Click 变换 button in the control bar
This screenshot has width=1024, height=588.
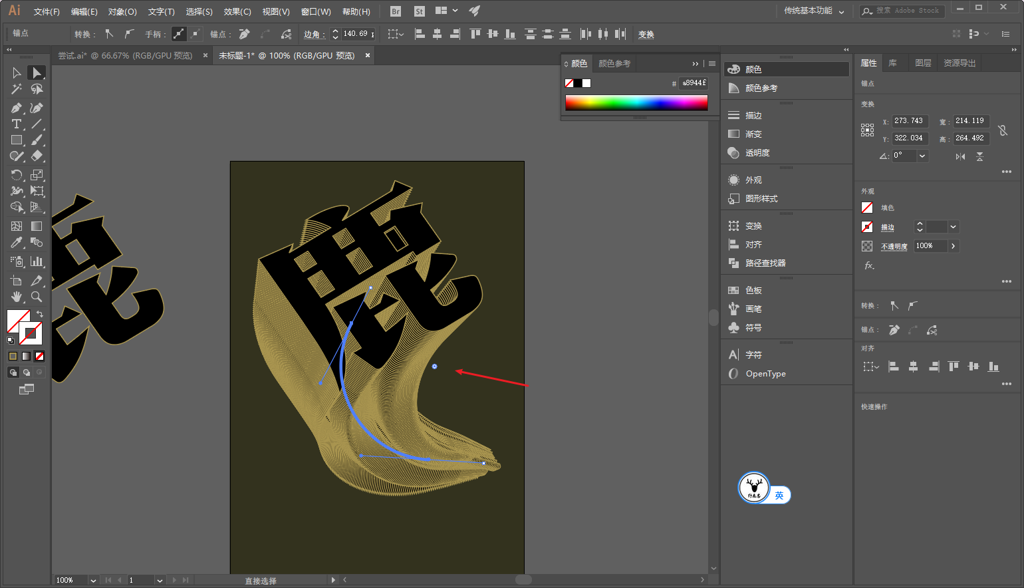point(646,35)
